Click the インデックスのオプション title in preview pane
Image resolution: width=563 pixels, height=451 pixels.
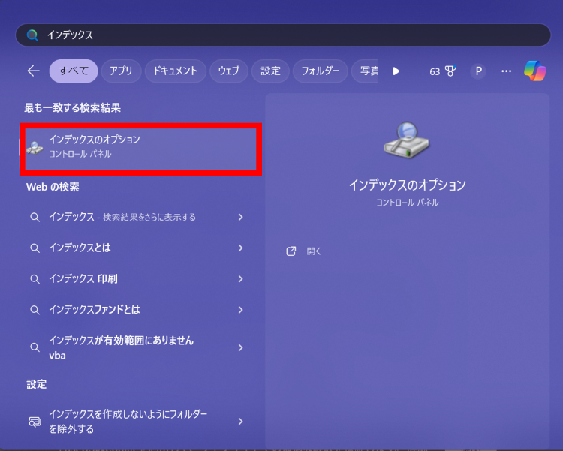click(x=407, y=185)
